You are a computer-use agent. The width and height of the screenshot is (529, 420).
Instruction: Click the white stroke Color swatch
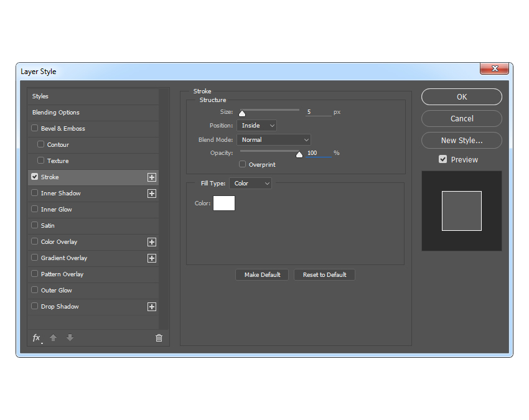(224, 203)
